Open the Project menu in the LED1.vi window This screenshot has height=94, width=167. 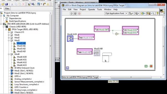point(83,9)
